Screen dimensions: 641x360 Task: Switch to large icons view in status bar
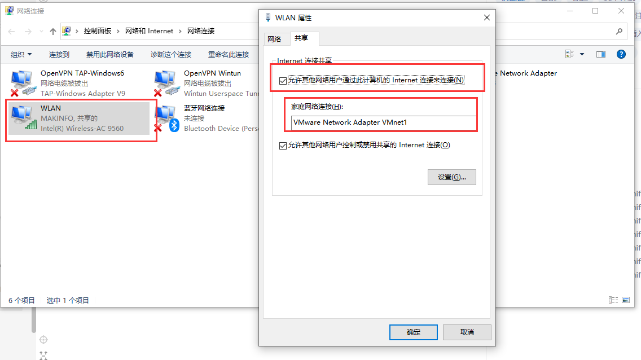625,300
